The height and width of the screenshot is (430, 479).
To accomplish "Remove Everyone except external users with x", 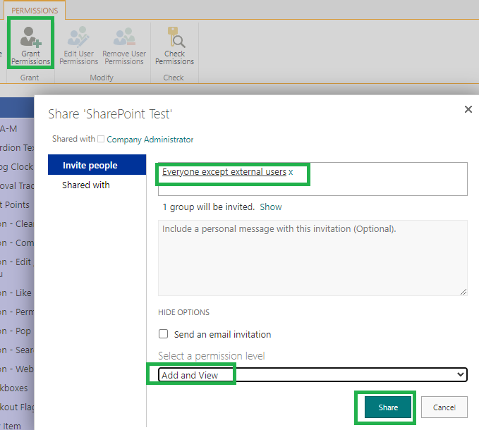I will coord(291,172).
